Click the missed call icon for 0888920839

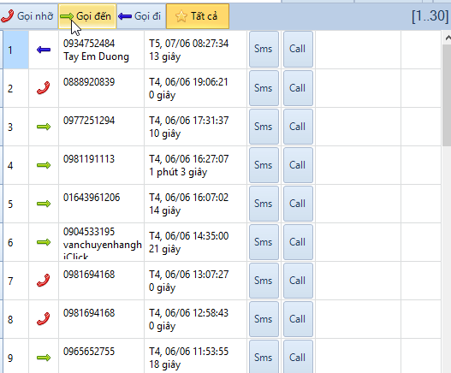[44, 88]
